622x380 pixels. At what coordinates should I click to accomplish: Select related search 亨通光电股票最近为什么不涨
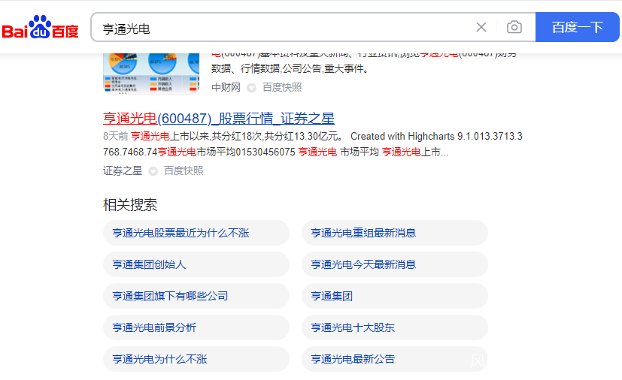196,233
